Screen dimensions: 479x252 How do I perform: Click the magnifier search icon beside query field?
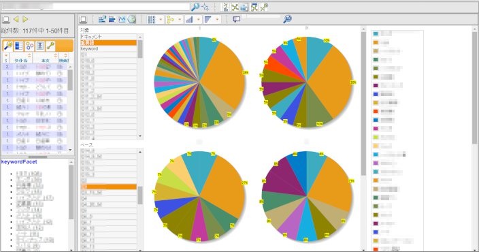click(195, 6)
